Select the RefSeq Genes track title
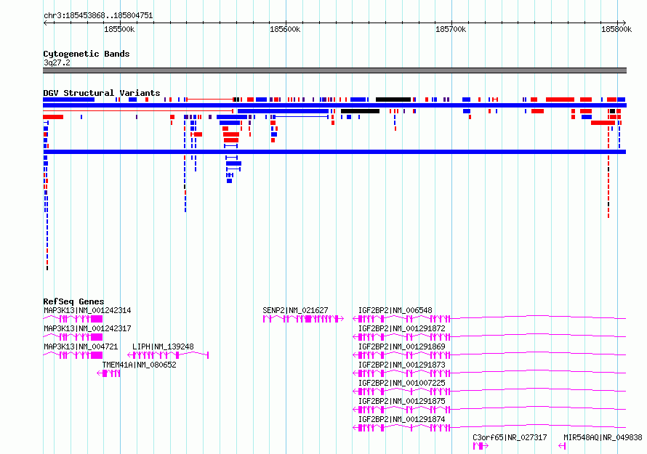This screenshot has height=454, width=647. coord(73,301)
